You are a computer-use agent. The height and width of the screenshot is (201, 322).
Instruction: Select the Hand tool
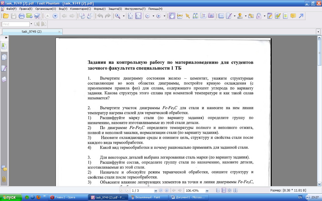pyautogui.click(x=172, y=16)
